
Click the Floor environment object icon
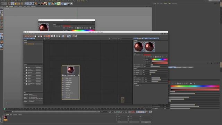pos(65,4)
